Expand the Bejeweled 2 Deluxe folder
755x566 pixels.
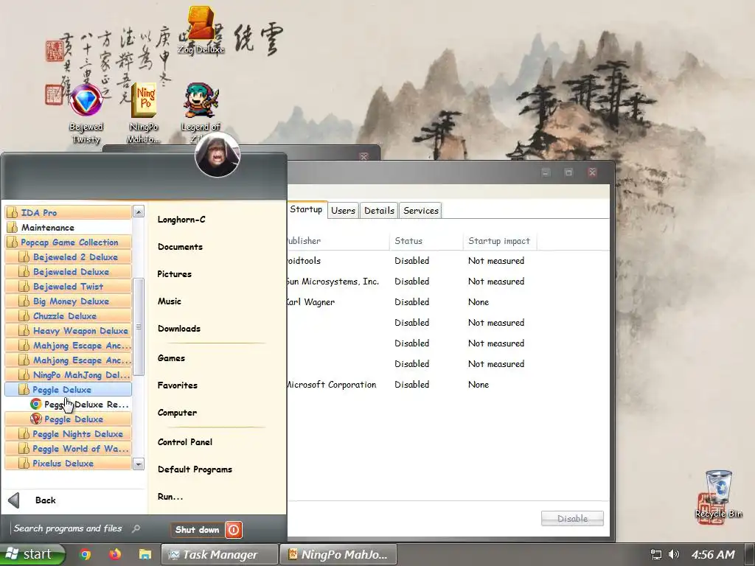68,257
